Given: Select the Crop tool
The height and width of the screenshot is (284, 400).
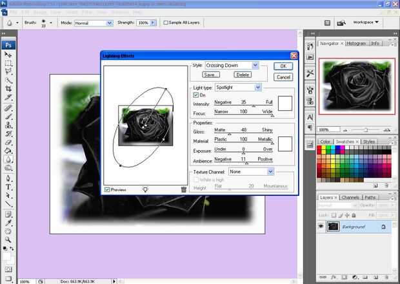Looking at the screenshot, I should coord(8,89).
